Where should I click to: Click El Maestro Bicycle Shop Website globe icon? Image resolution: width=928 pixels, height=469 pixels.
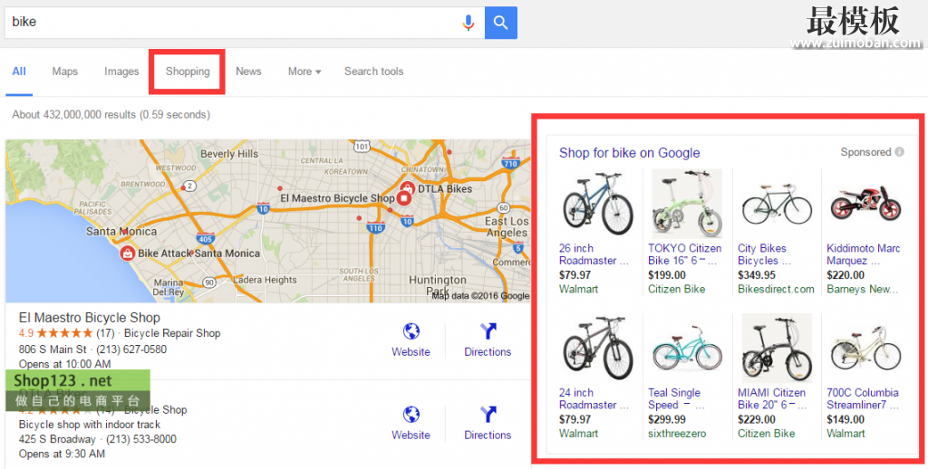point(411,331)
